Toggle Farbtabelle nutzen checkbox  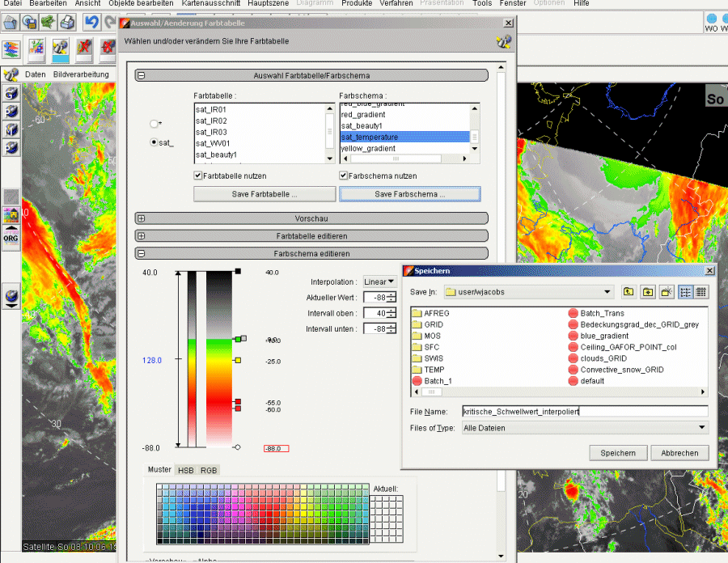click(x=198, y=176)
